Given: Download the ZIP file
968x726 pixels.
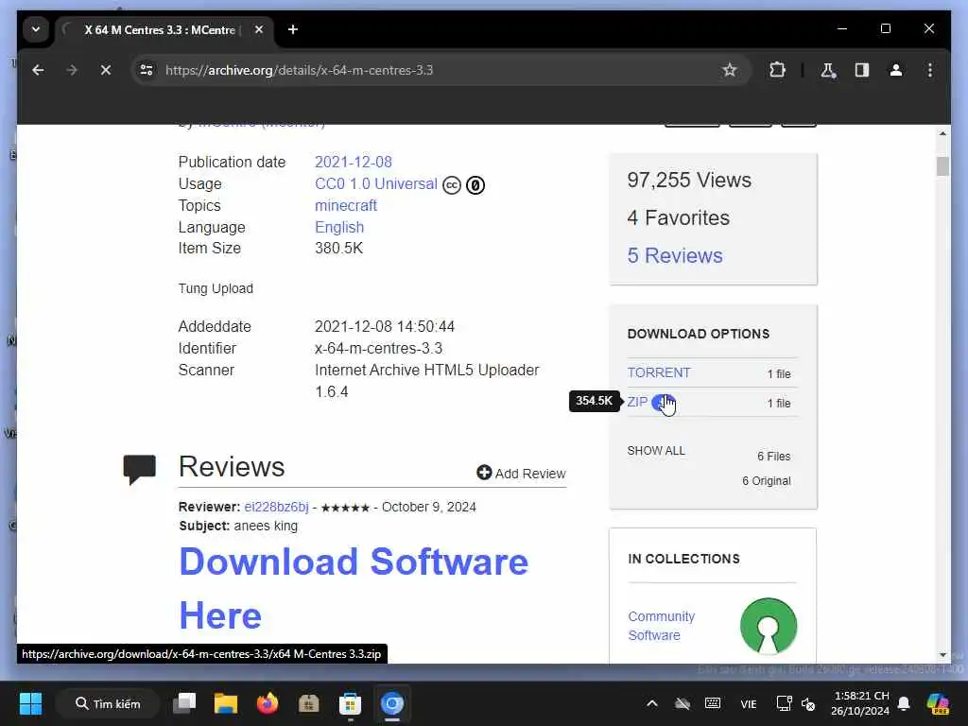Looking at the screenshot, I should pyautogui.click(x=637, y=402).
